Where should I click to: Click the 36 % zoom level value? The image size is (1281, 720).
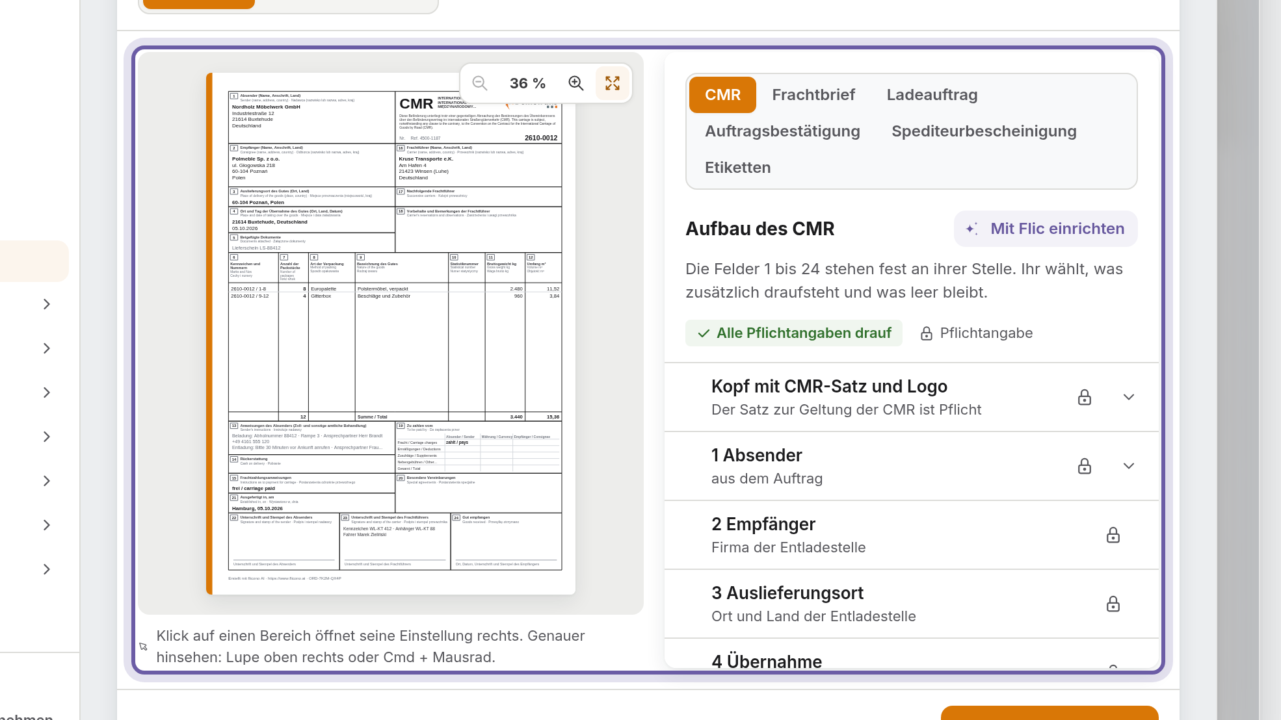(x=527, y=83)
